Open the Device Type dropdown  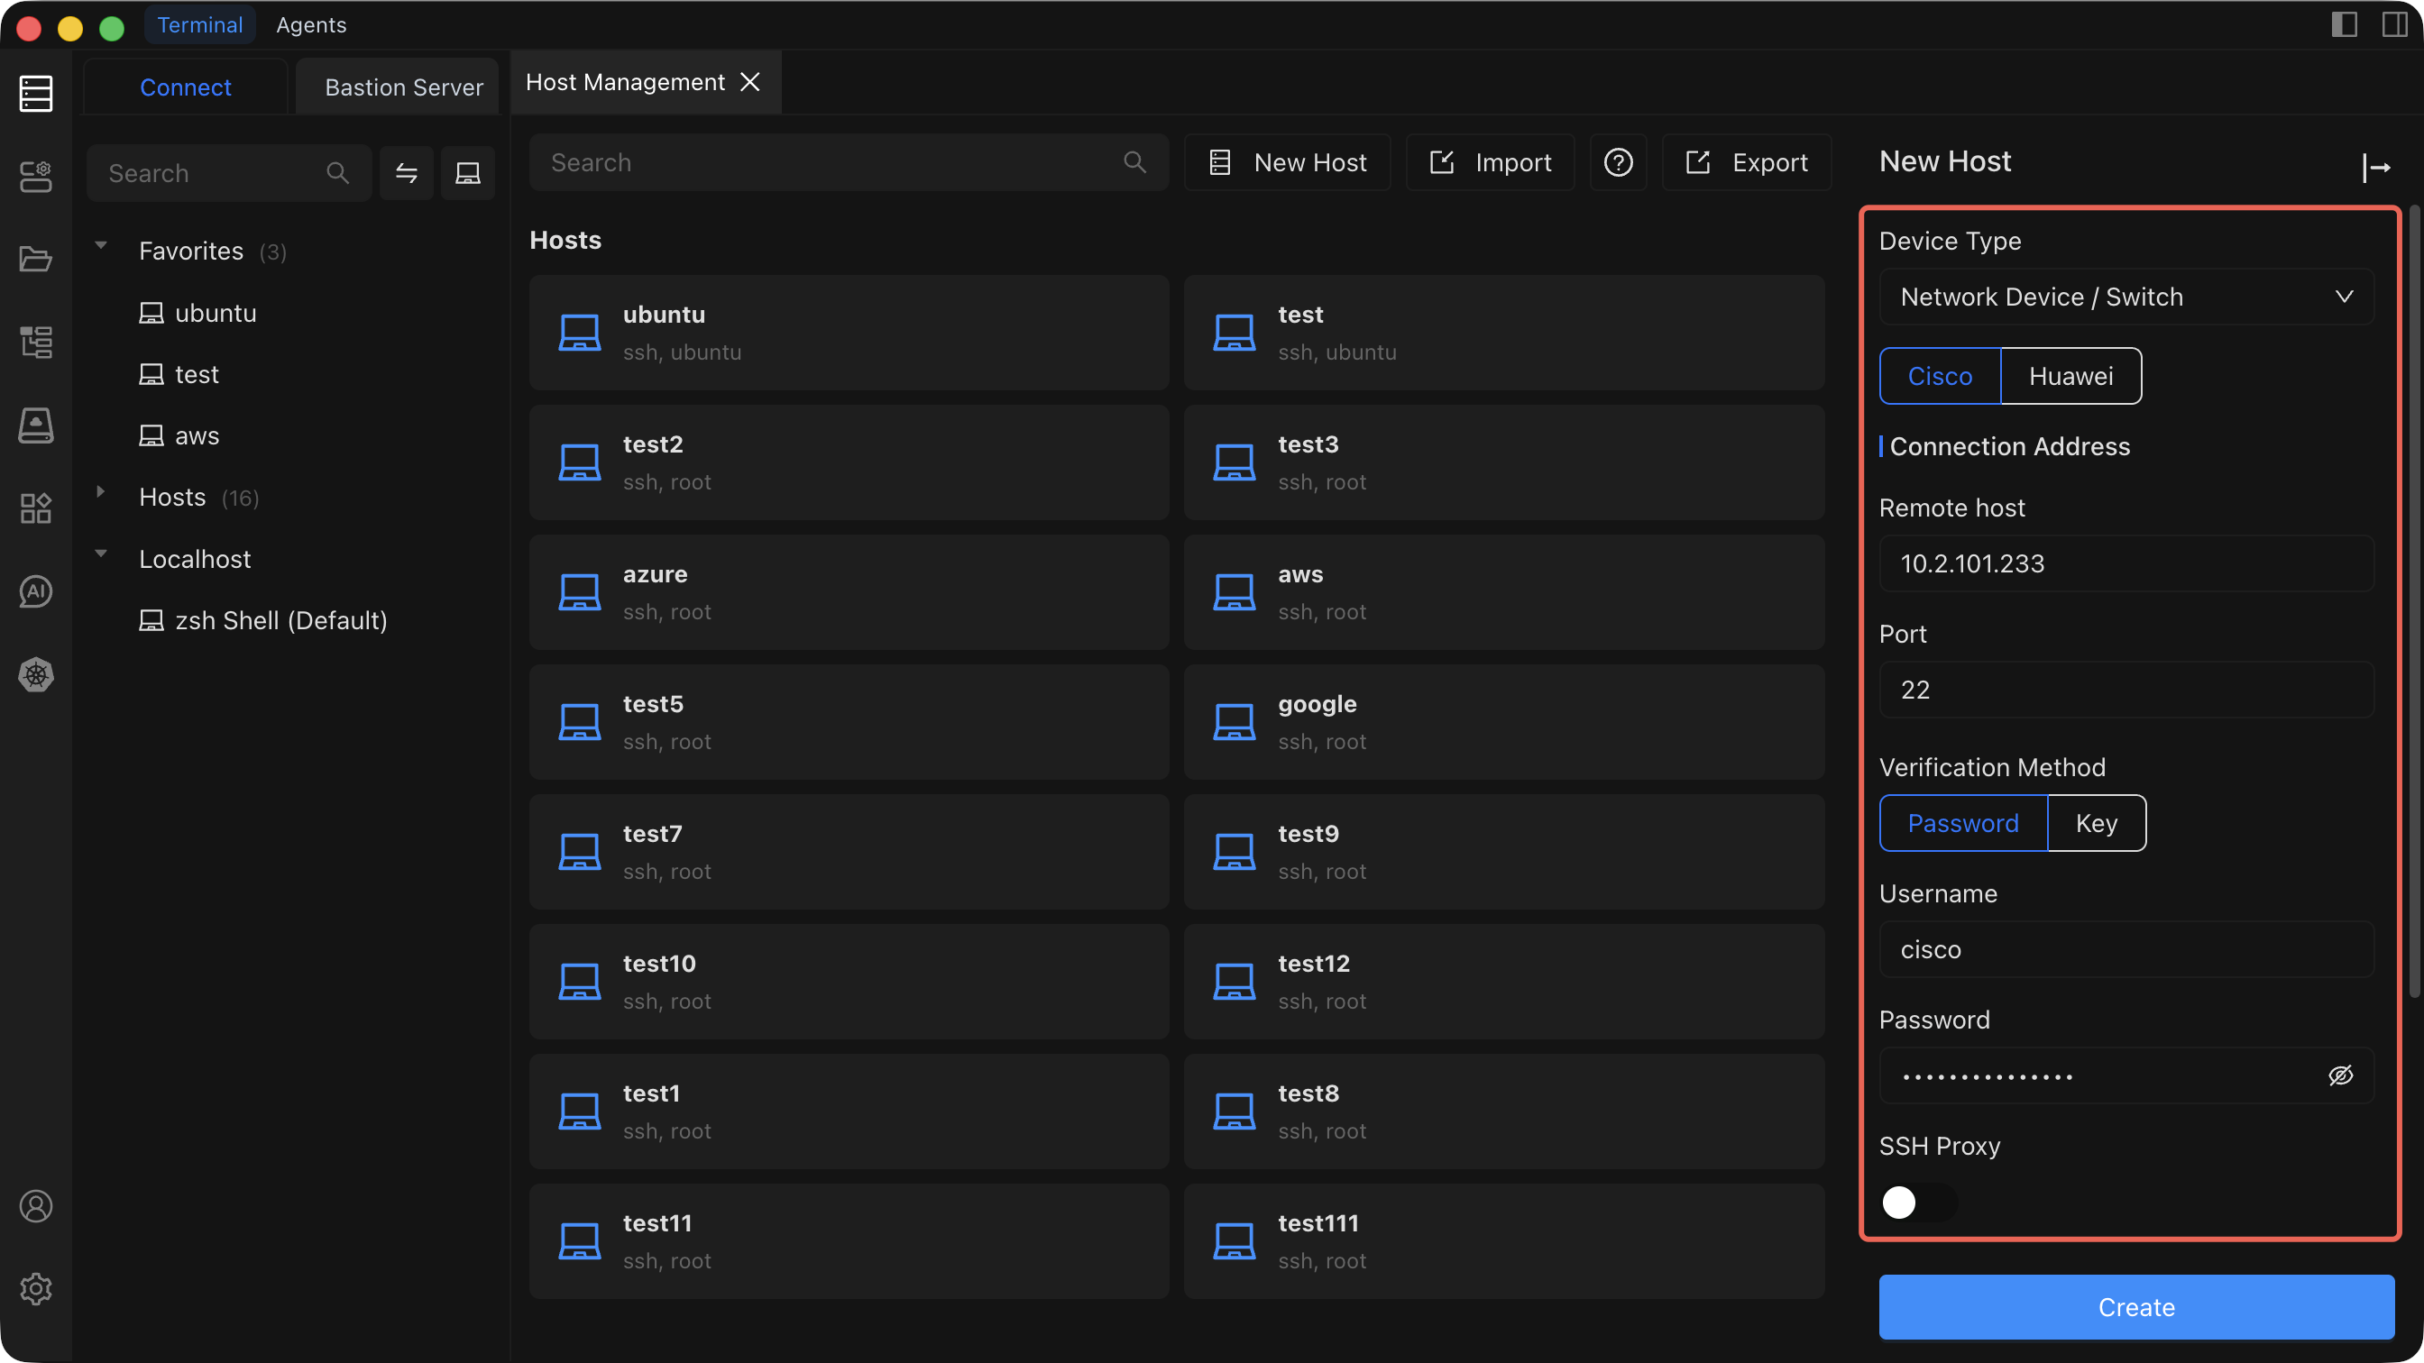click(2126, 297)
